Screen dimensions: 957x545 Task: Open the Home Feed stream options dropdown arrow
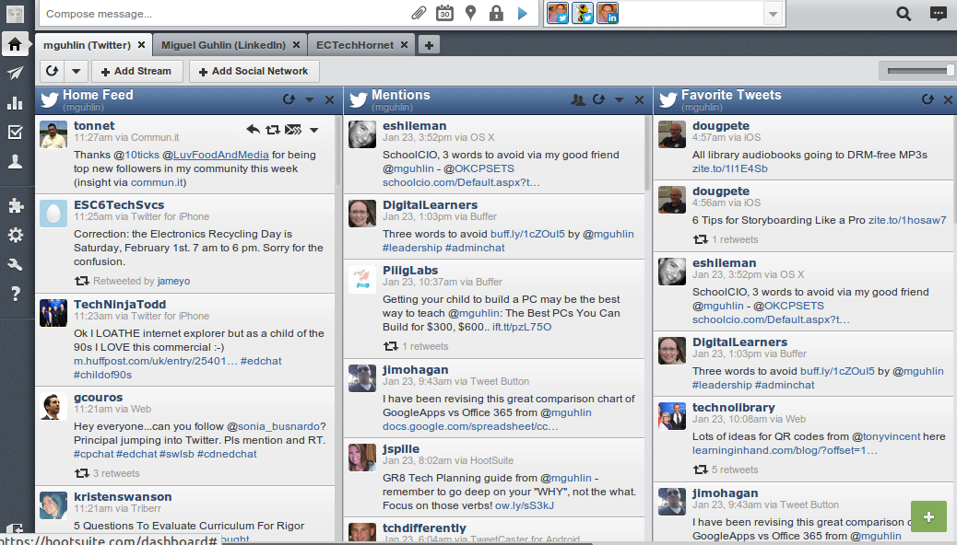pos(309,99)
